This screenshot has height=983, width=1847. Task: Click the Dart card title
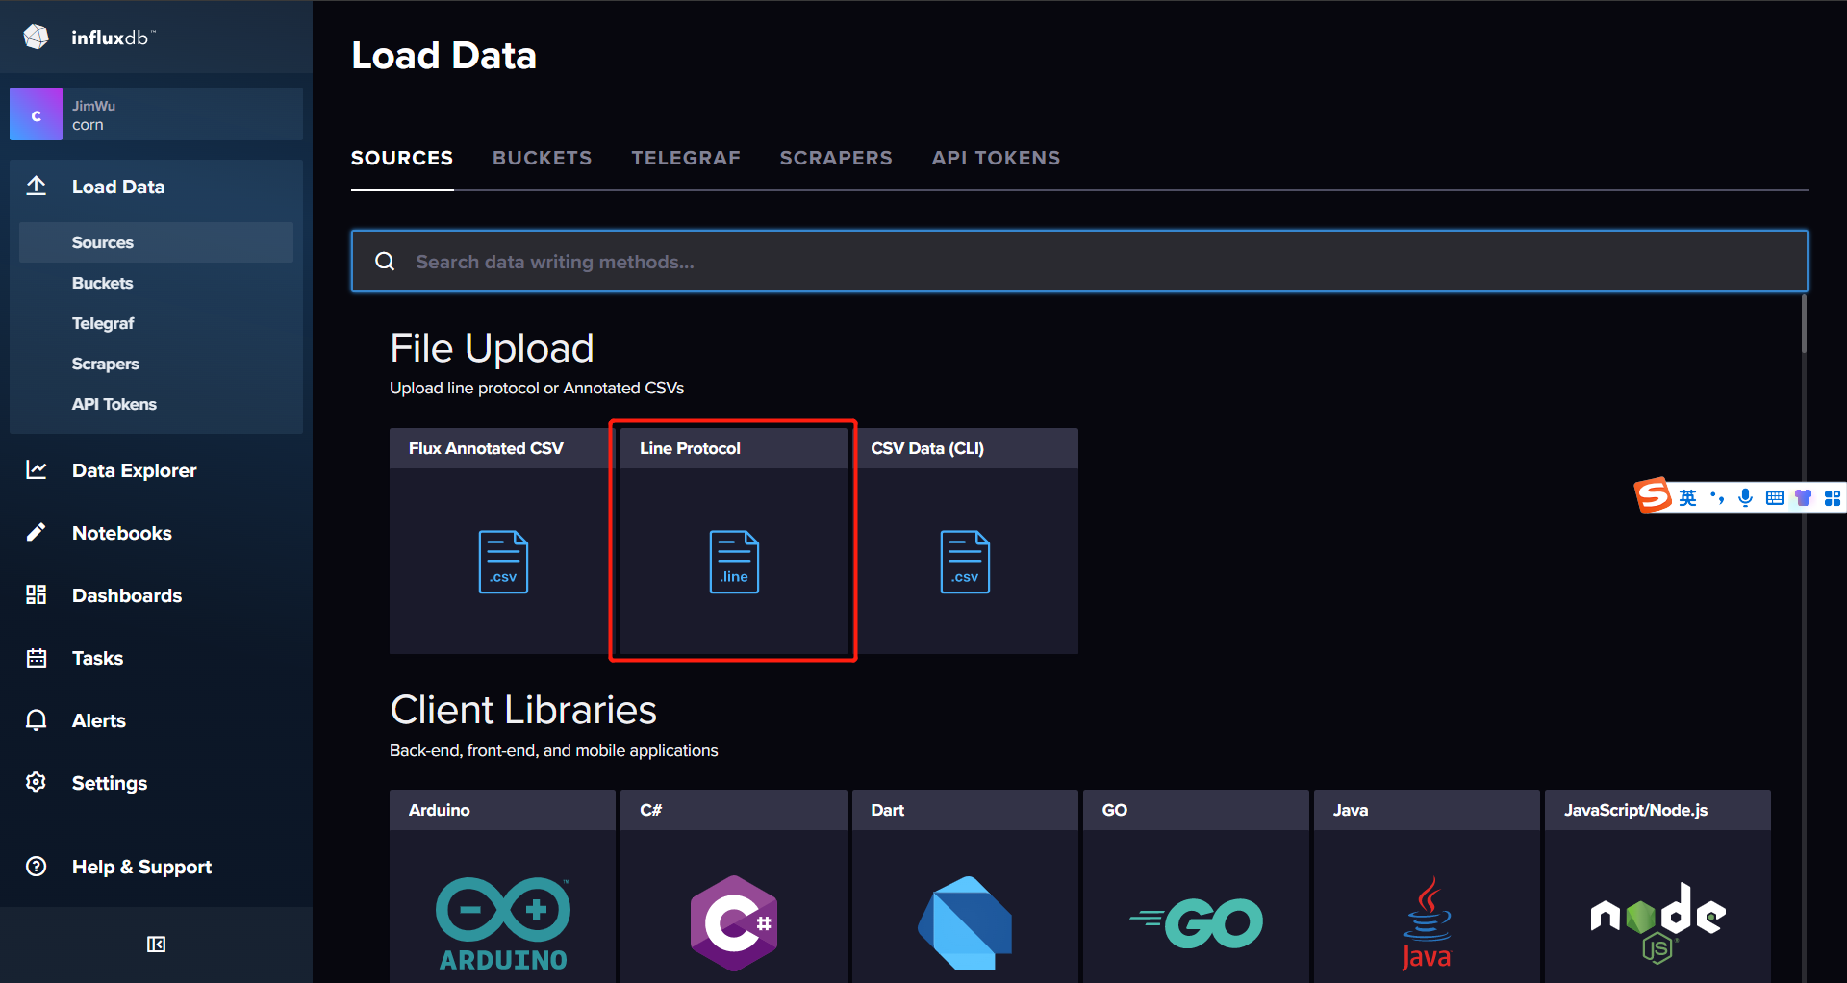point(887,810)
